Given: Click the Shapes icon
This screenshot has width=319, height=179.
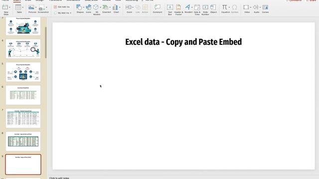Looking at the screenshot, I should [79, 7].
